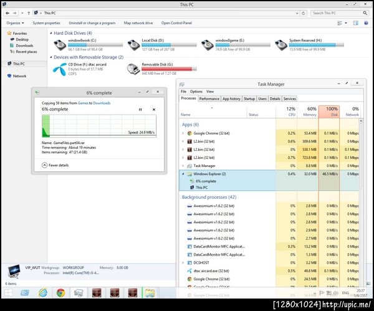This screenshot has height=311, width=374.
Task: Open the System Reserved (H:) drive icon
Action: (281, 45)
